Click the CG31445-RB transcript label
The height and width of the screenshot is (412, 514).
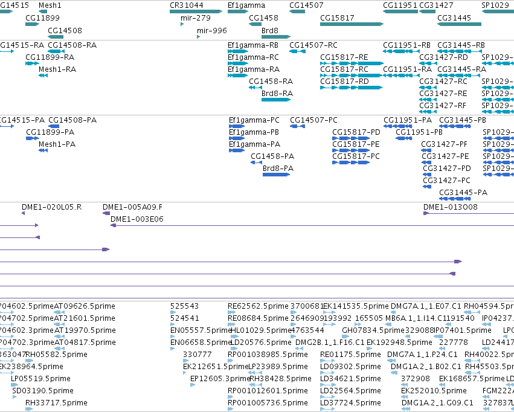tap(461, 45)
